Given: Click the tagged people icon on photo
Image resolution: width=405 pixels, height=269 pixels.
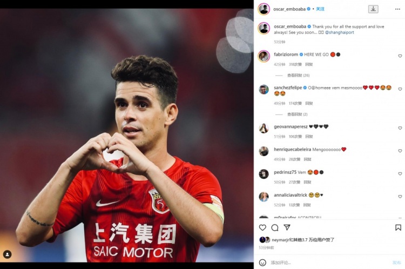Looking at the screenshot, I should (x=7, y=254).
